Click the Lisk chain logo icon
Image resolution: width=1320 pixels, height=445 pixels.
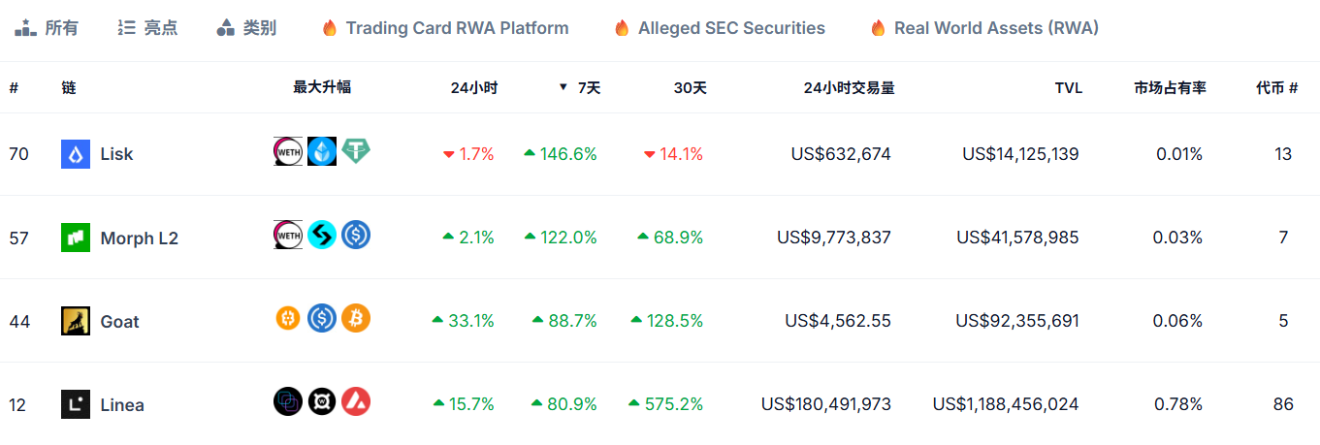[x=76, y=154]
